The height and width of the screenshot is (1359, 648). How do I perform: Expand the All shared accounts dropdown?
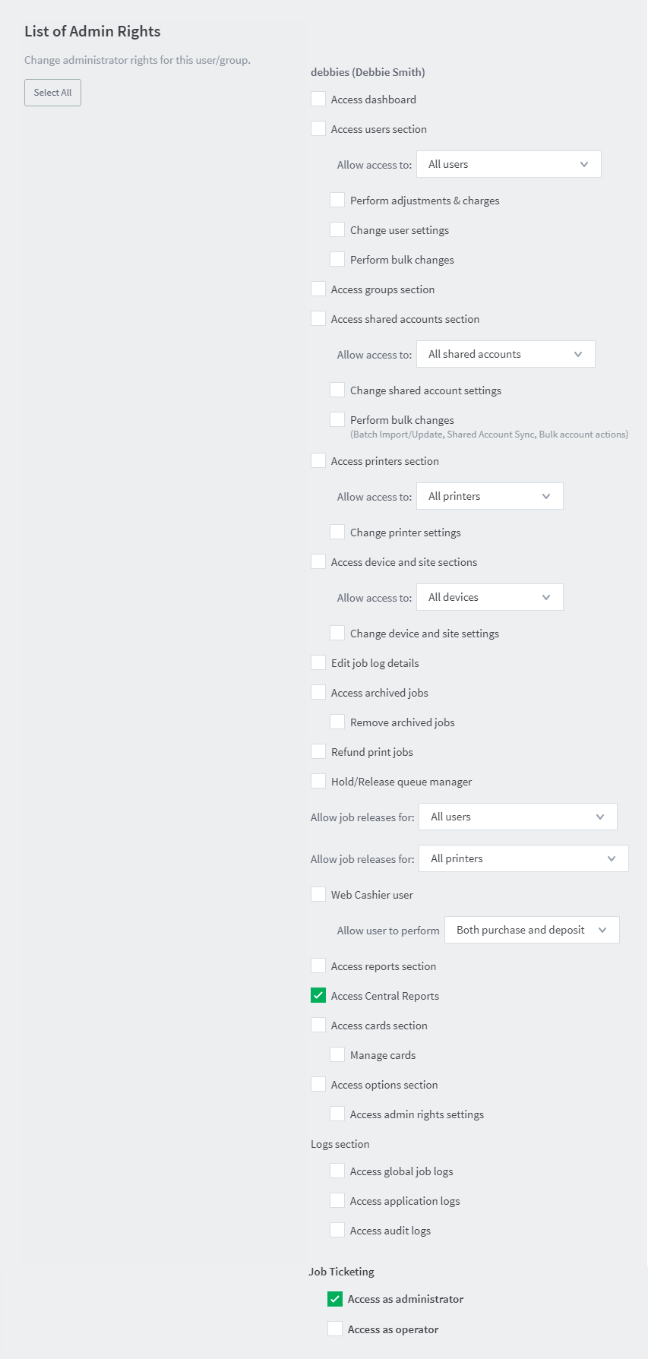point(505,354)
